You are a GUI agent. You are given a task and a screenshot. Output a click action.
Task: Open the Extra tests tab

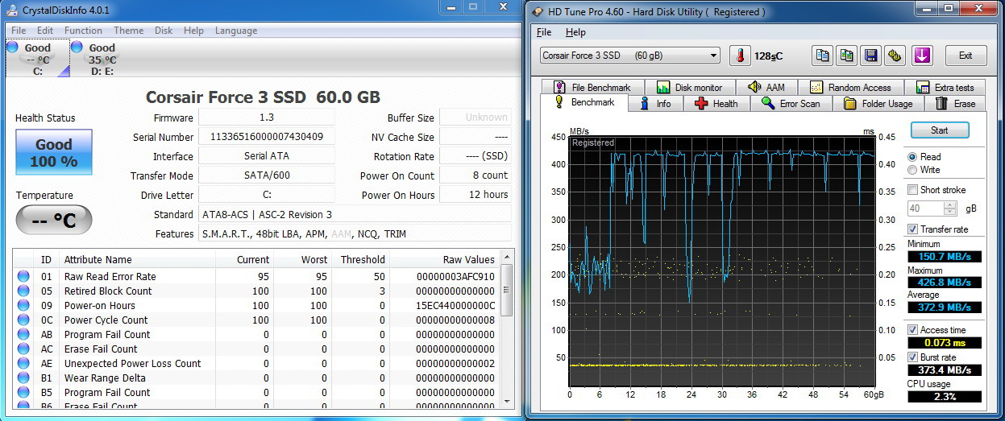[x=945, y=87]
